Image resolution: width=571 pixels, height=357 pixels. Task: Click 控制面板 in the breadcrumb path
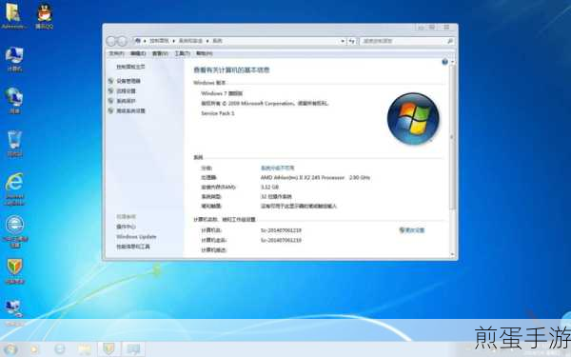(159, 41)
